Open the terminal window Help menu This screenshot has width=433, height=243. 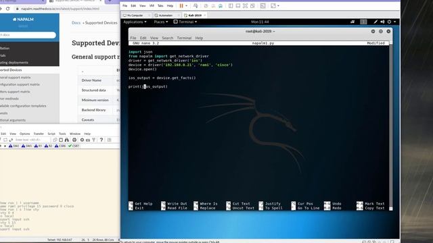click(199, 38)
